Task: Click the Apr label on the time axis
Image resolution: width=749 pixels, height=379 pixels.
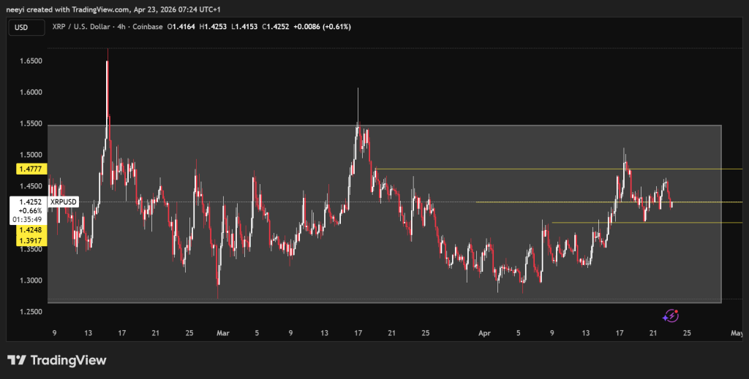Action: point(483,333)
